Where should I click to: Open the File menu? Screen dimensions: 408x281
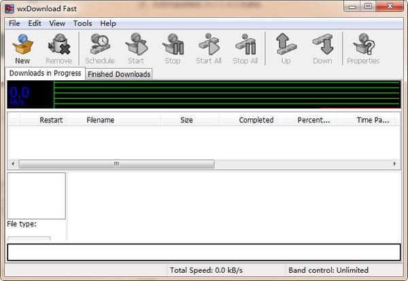(x=14, y=23)
